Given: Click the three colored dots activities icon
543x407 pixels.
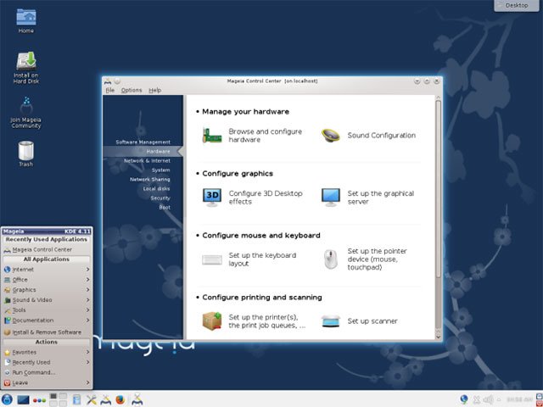Looking at the screenshot, I should pyautogui.click(x=40, y=400).
